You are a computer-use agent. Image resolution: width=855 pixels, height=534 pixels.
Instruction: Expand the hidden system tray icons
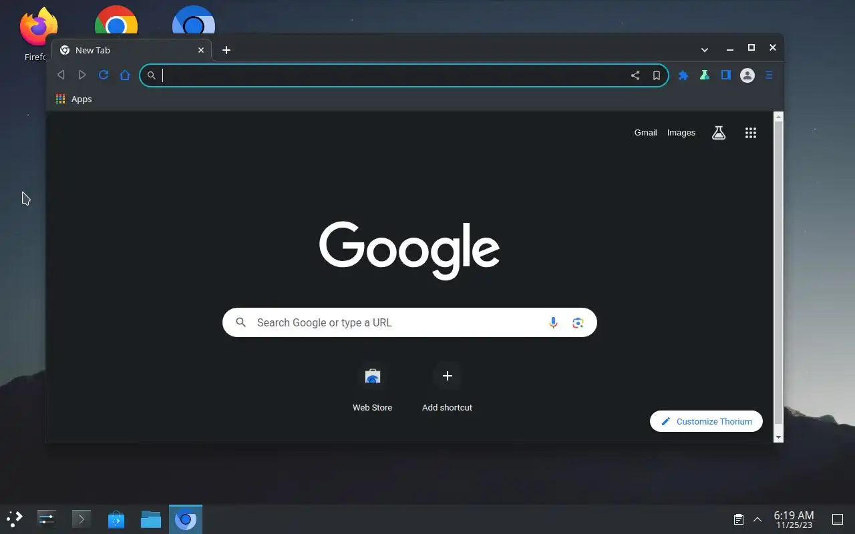coord(757,519)
